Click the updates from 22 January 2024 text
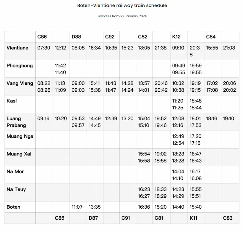Image resolution: width=244 pixels, height=230 pixels. coord(122,16)
